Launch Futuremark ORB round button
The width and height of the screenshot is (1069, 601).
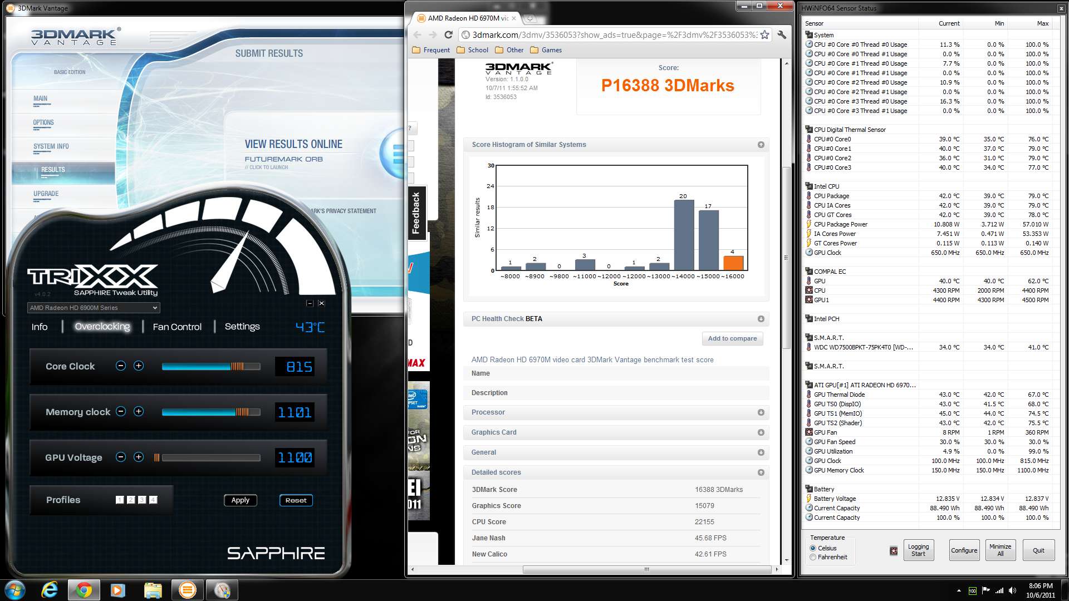coord(393,154)
